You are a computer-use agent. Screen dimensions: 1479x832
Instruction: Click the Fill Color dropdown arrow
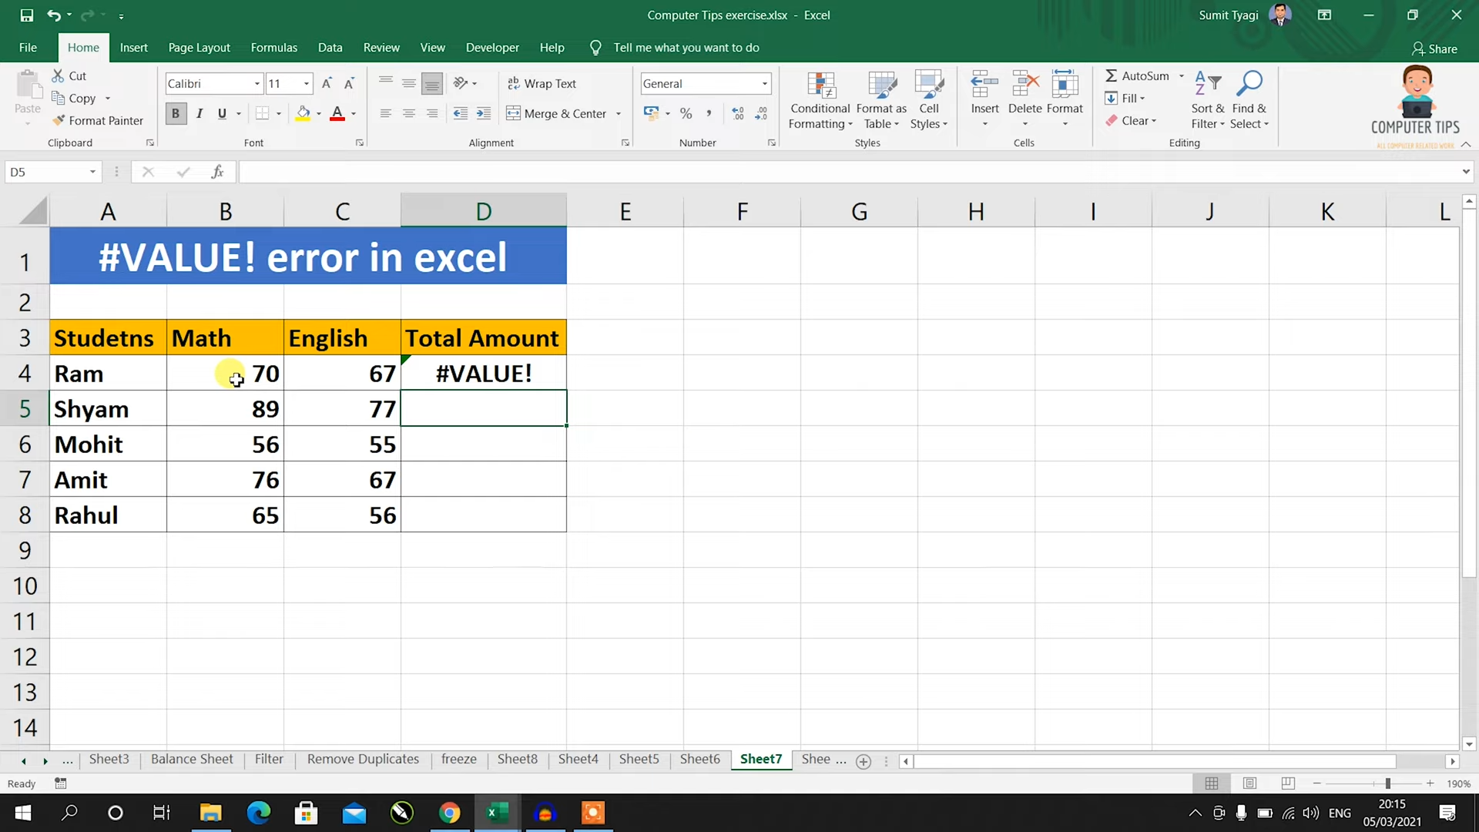pos(318,112)
